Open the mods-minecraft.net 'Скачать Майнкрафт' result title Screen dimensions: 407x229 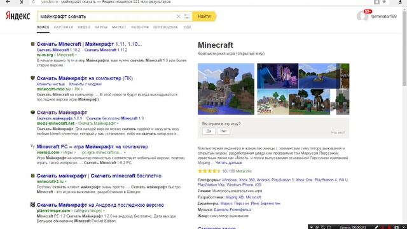point(62,113)
